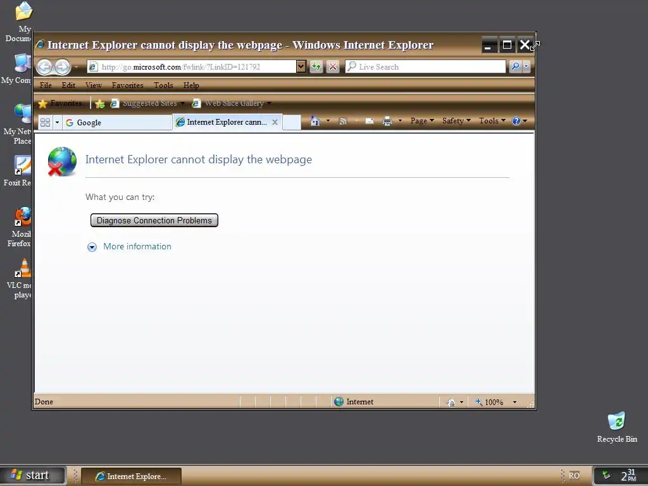Go to Home page house icon
The image size is (648, 486).
click(315, 121)
